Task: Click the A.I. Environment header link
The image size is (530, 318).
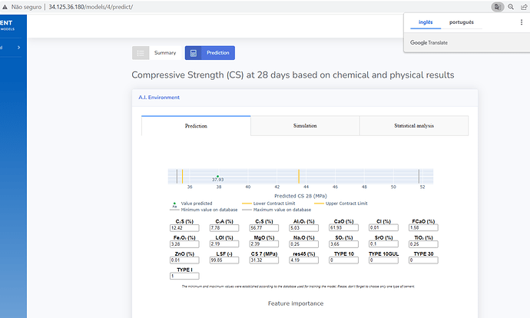Action: click(159, 98)
